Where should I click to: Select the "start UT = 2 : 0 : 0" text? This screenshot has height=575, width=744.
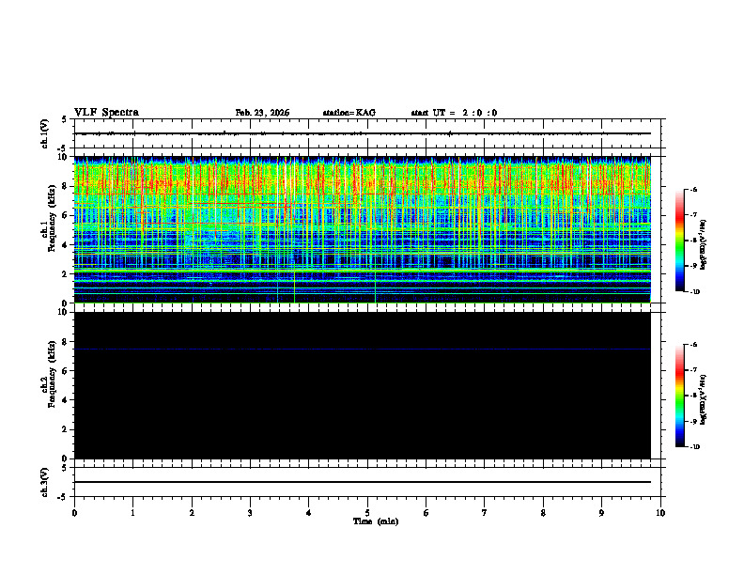[x=454, y=113]
